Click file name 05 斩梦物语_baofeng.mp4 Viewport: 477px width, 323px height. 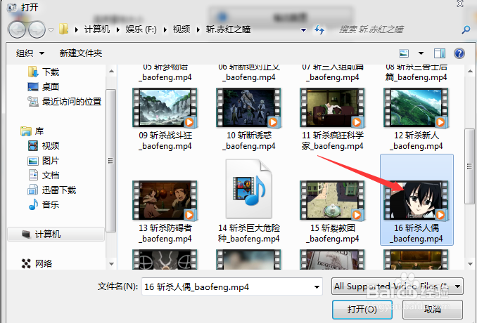tap(166, 73)
